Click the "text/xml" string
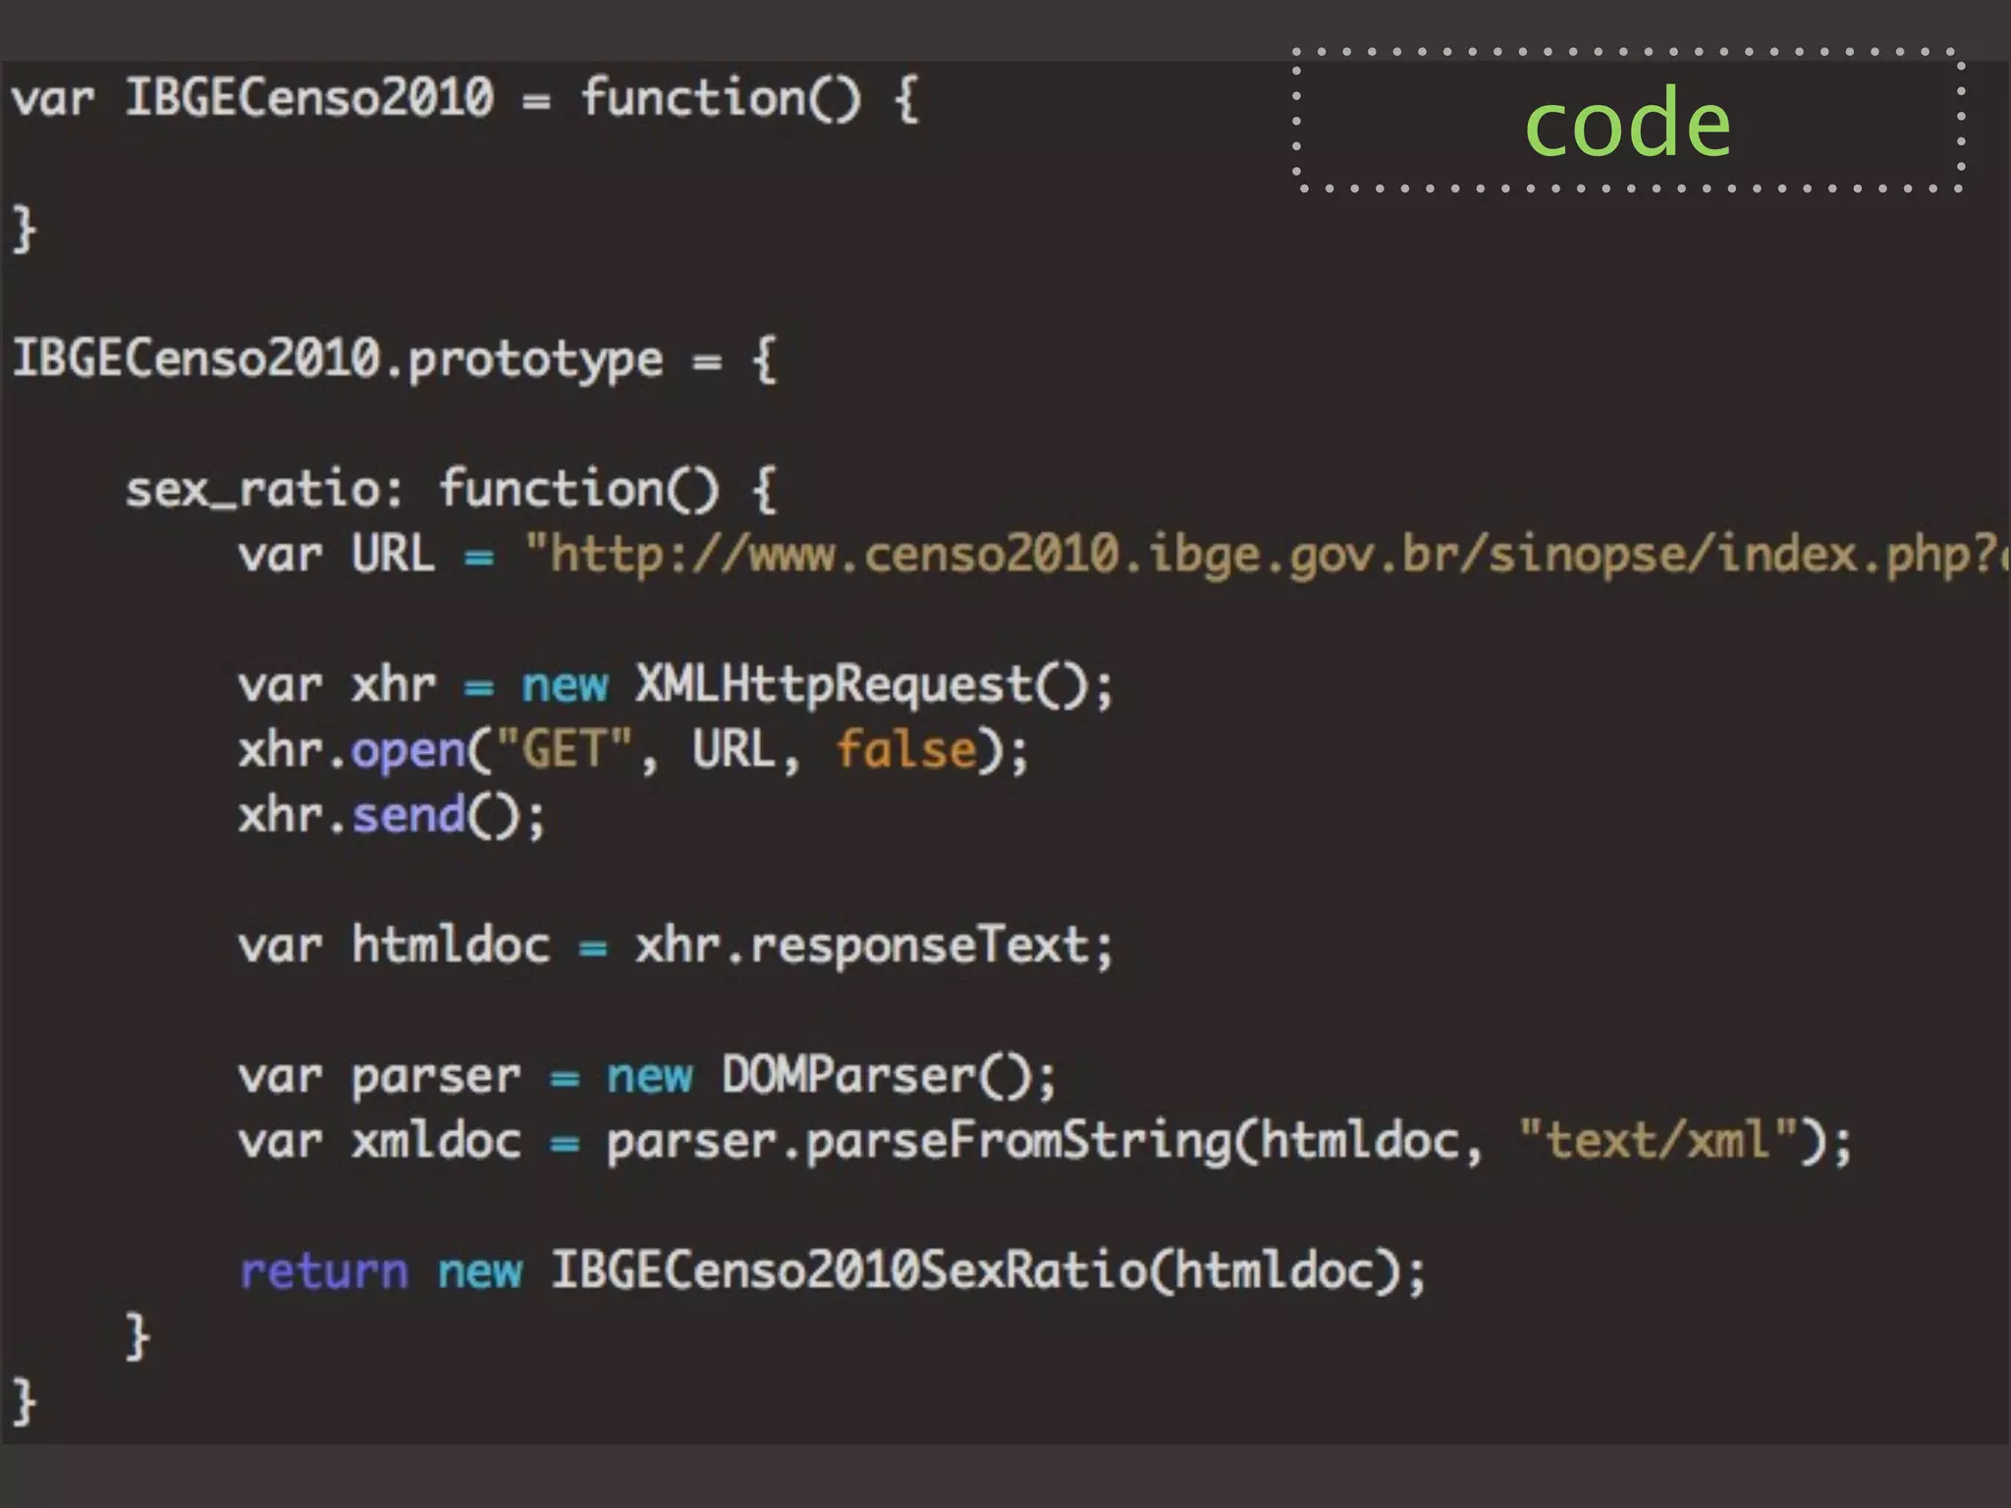The height and width of the screenshot is (1508, 2011). [x=1658, y=1140]
